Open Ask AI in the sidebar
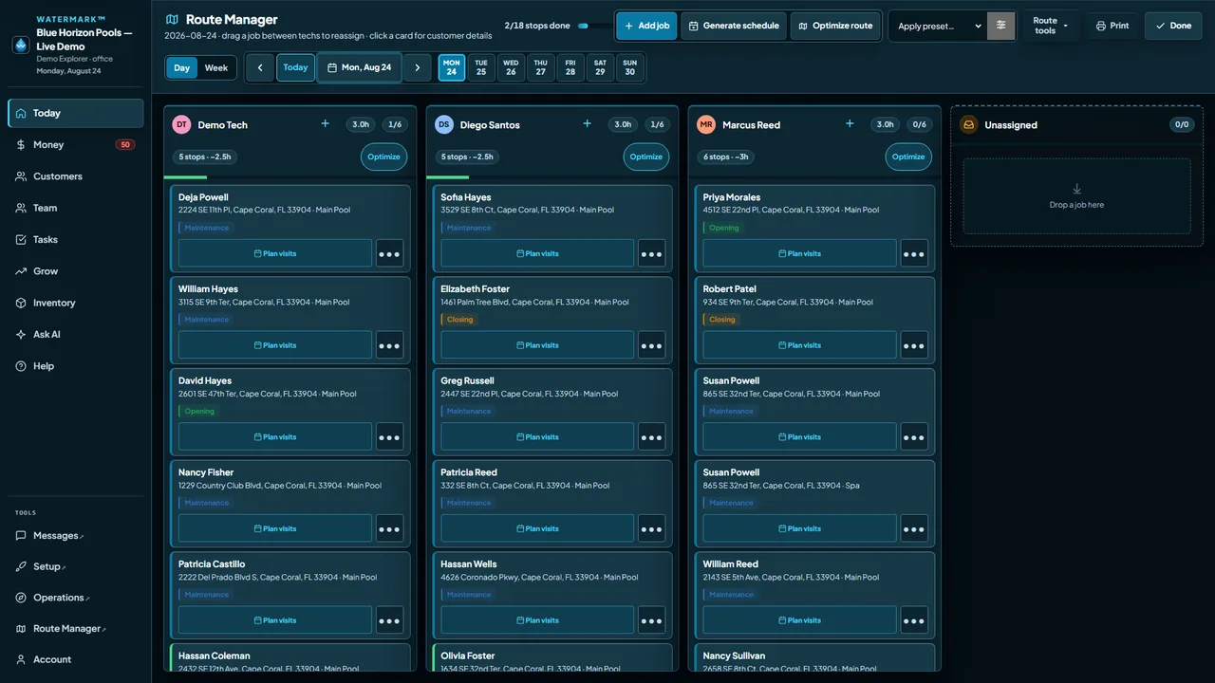 76,334
